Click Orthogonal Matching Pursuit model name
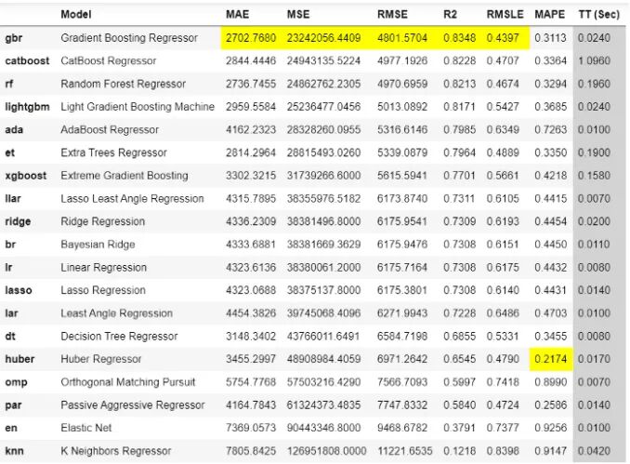This screenshot has width=630, height=464. point(128,382)
